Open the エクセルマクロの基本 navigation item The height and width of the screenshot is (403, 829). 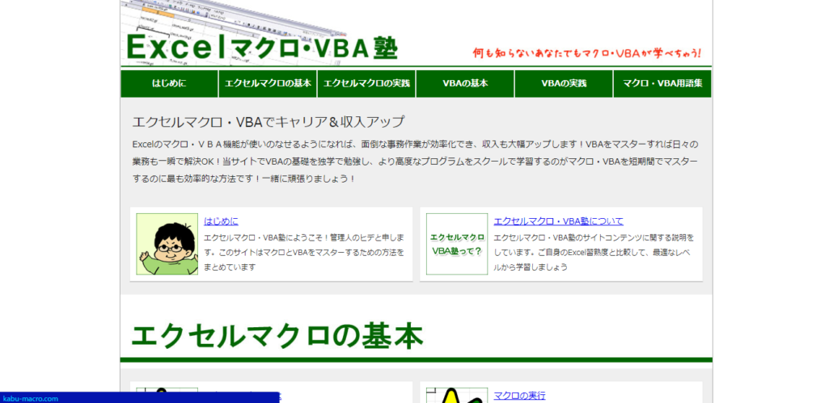pyautogui.click(x=268, y=83)
